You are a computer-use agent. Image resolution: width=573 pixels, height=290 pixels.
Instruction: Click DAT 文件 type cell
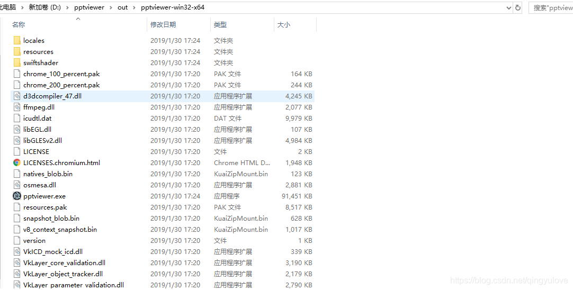pyautogui.click(x=228, y=119)
